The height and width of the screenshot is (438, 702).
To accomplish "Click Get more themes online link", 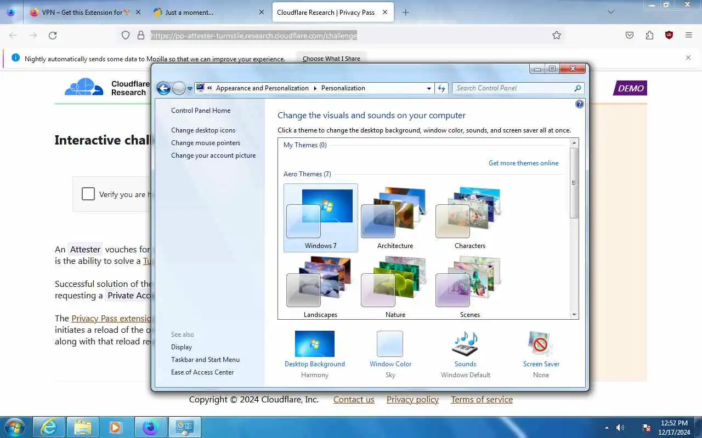I will point(523,163).
